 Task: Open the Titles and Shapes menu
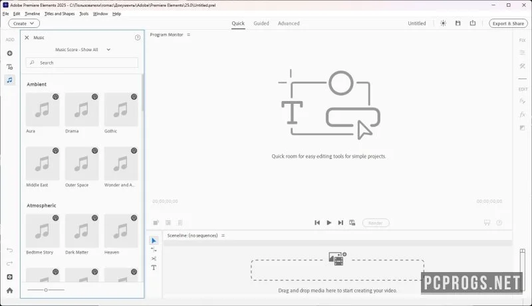tap(59, 14)
